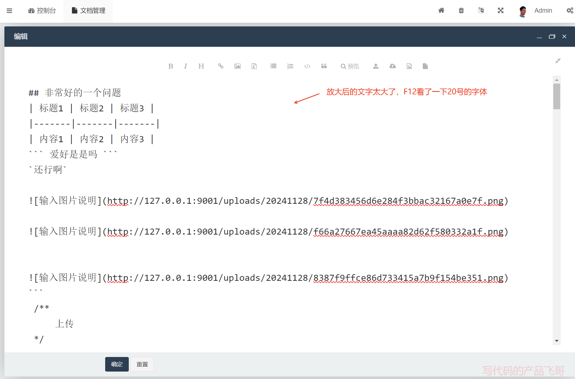Click the comment closing */ line
Image resolution: width=575 pixels, height=379 pixels.
(39, 339)
